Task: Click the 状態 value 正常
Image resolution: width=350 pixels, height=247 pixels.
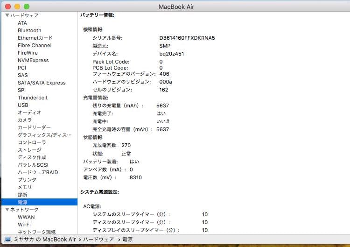Action: pos(126,154)
